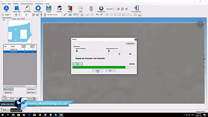Click the Desplazamiento en mm slider handle
208x117 pixels.
tap(109, 51)
